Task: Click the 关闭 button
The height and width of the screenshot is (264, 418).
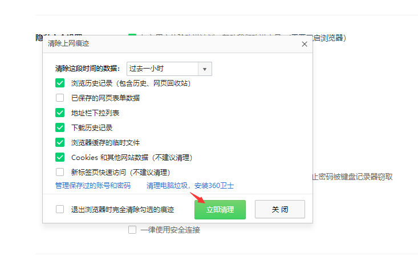Action: (279, 210)
